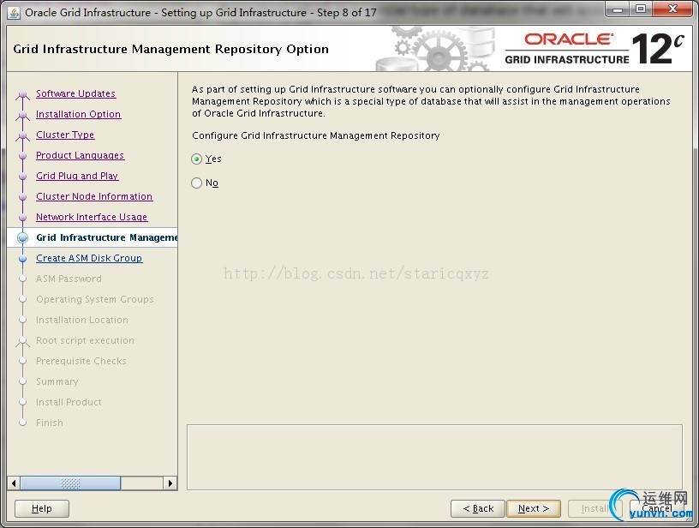Viewport: 699px width, 528px height.
Task: Click the current step indicator circle
Action: 23,237
